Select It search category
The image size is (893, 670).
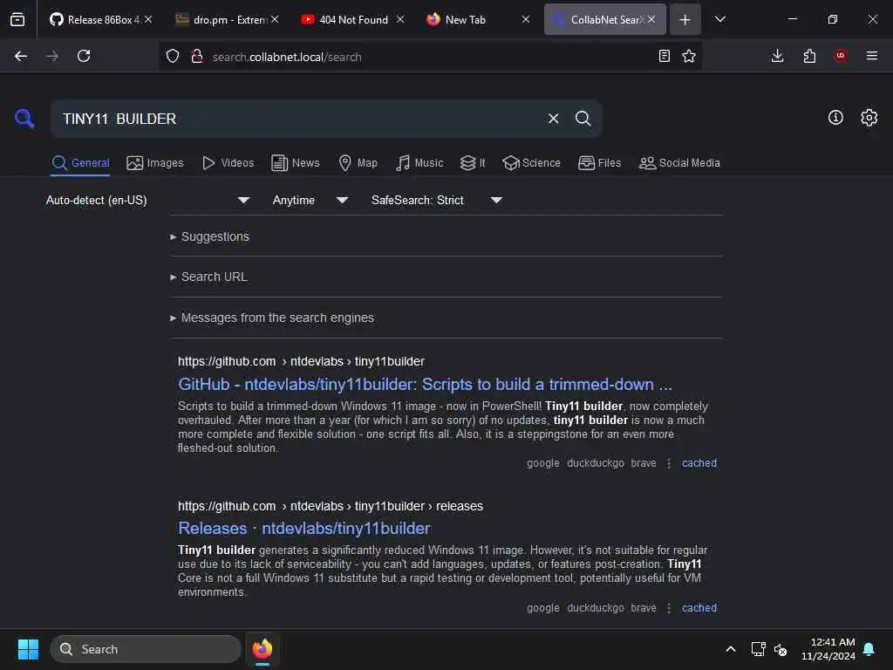click(x=473, y=163)
